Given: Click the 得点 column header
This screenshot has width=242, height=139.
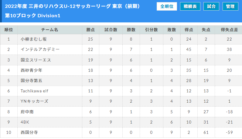Looking at the screenshot, I should (x=189, y=30).
